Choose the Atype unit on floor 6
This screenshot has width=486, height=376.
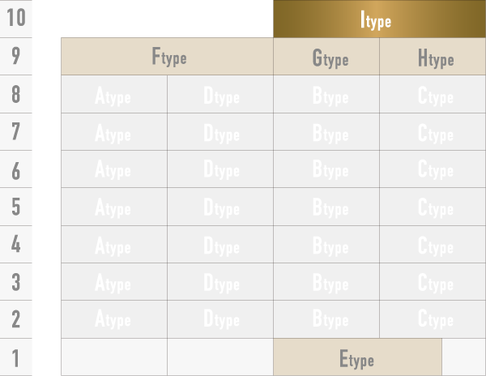point(113,169)
